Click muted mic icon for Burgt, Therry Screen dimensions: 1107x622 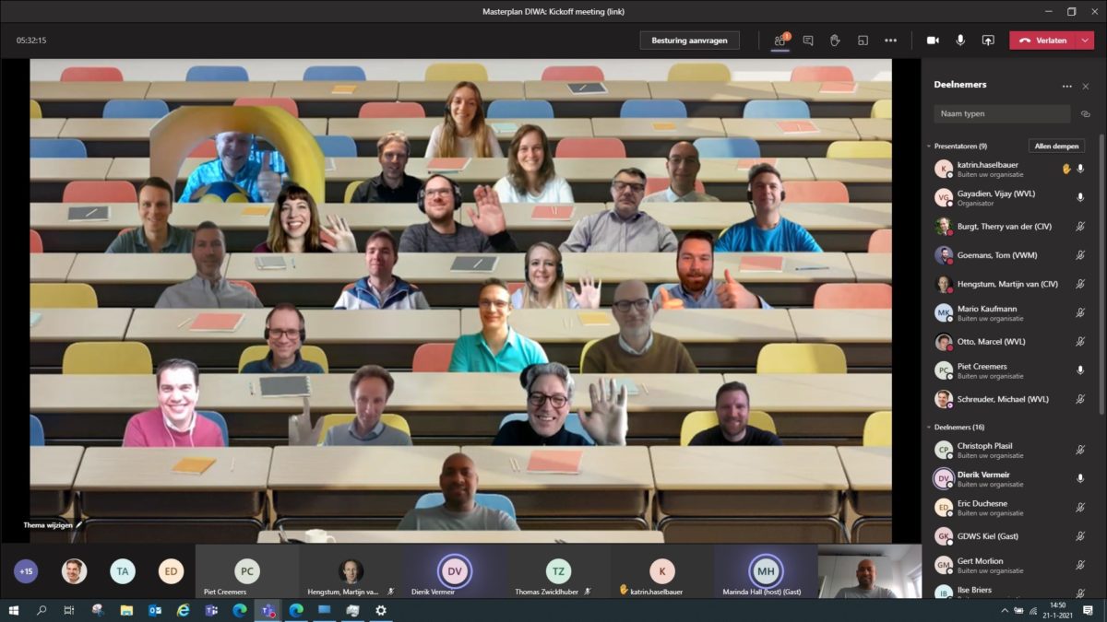(x=1080, y=226)
